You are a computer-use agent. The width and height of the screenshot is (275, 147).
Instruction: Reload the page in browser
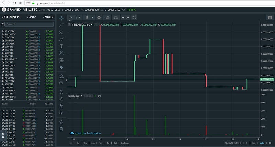[15, 3]
